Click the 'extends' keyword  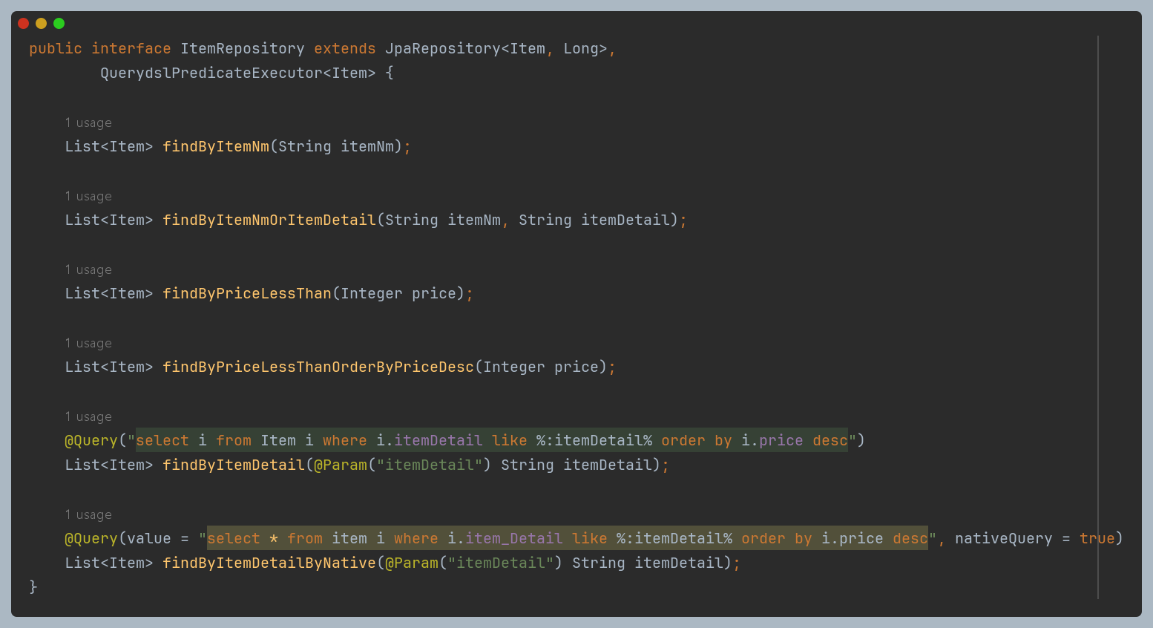pyautogui.click(x=345, y=48)
